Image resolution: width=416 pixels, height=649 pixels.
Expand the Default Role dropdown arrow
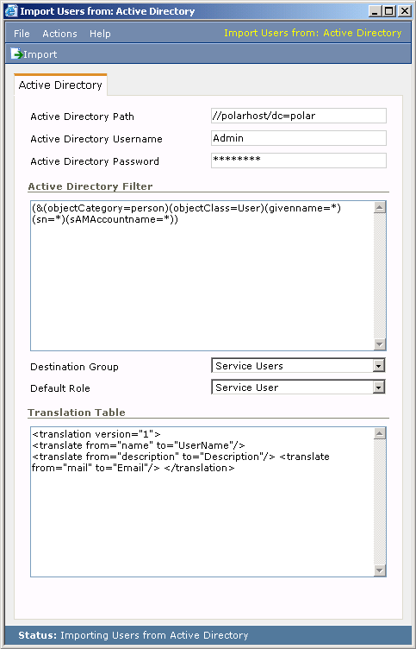click(379, 388)
